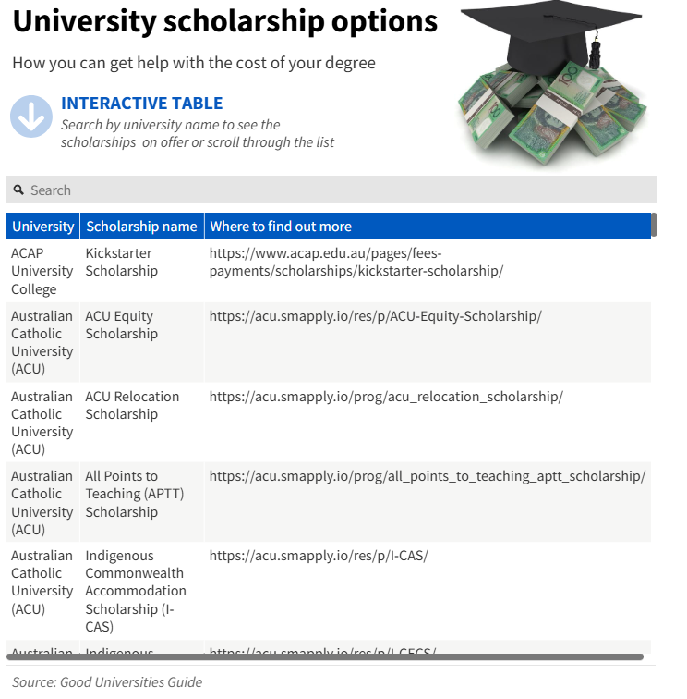Open the ACU Equity Scholarship link

[375, 316]
